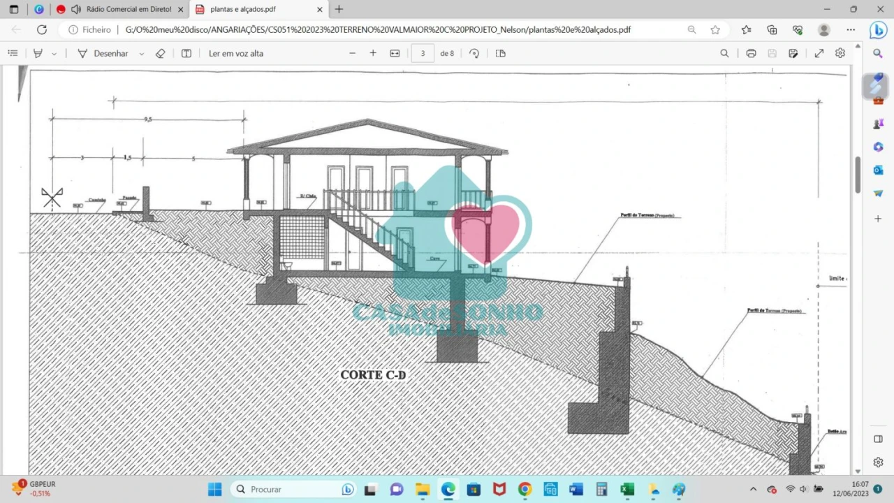Toggle page view layout
The width and height of the screenshot is (894, 503).
point(500,53)
